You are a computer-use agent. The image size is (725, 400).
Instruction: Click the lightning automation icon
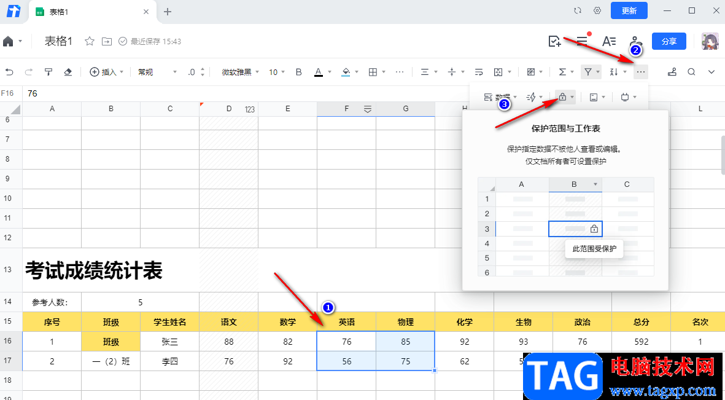tap(531, 96)
